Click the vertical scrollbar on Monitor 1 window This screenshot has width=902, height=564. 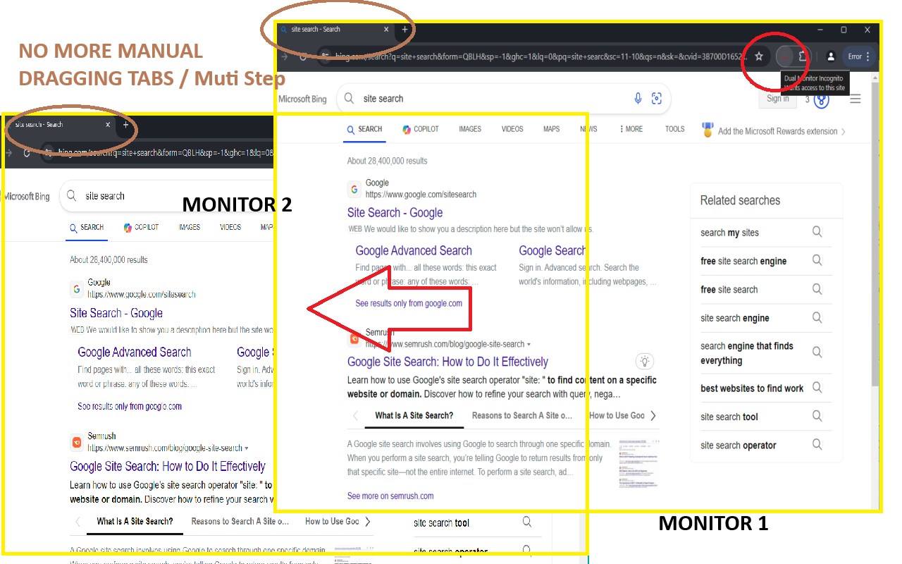875,233
